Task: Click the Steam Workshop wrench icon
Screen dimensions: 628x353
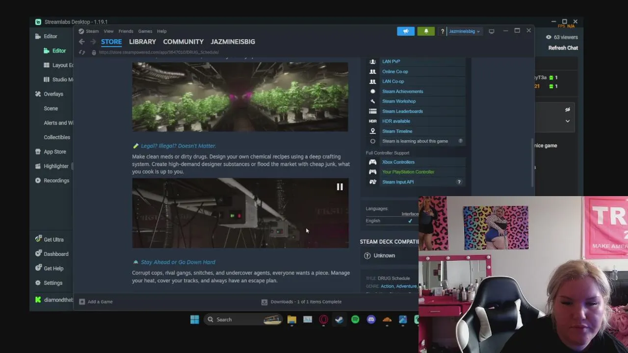Action: pyautogui.click(x=372, y=101)
